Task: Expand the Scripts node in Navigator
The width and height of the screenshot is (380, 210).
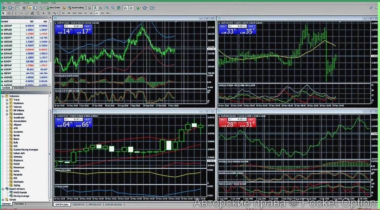Action: coord(3,200)
